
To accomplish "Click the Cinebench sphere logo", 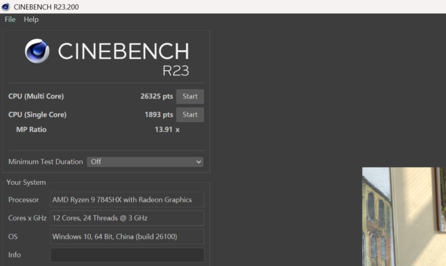I will point(37,51).
